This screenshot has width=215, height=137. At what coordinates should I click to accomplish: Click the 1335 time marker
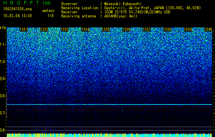106,29
